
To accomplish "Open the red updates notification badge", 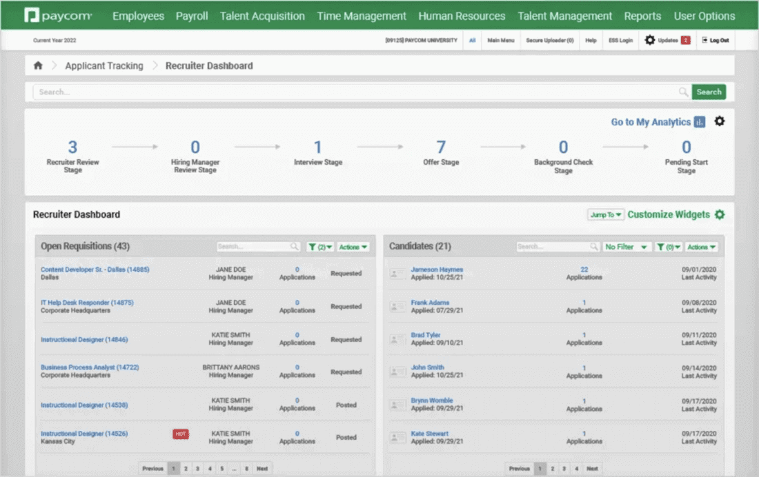I will point(686,40).
